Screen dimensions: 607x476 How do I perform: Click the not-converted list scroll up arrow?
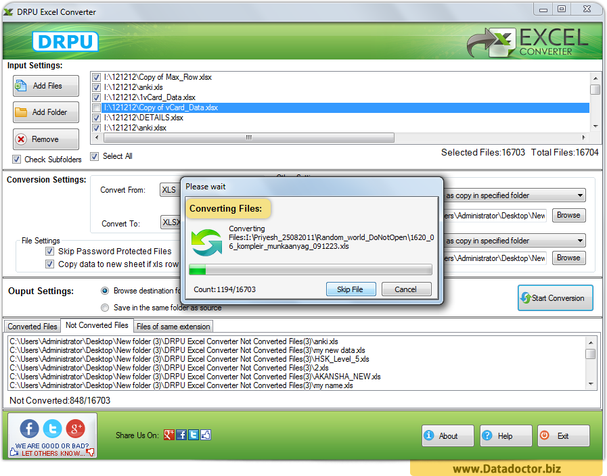click(591, 342)
